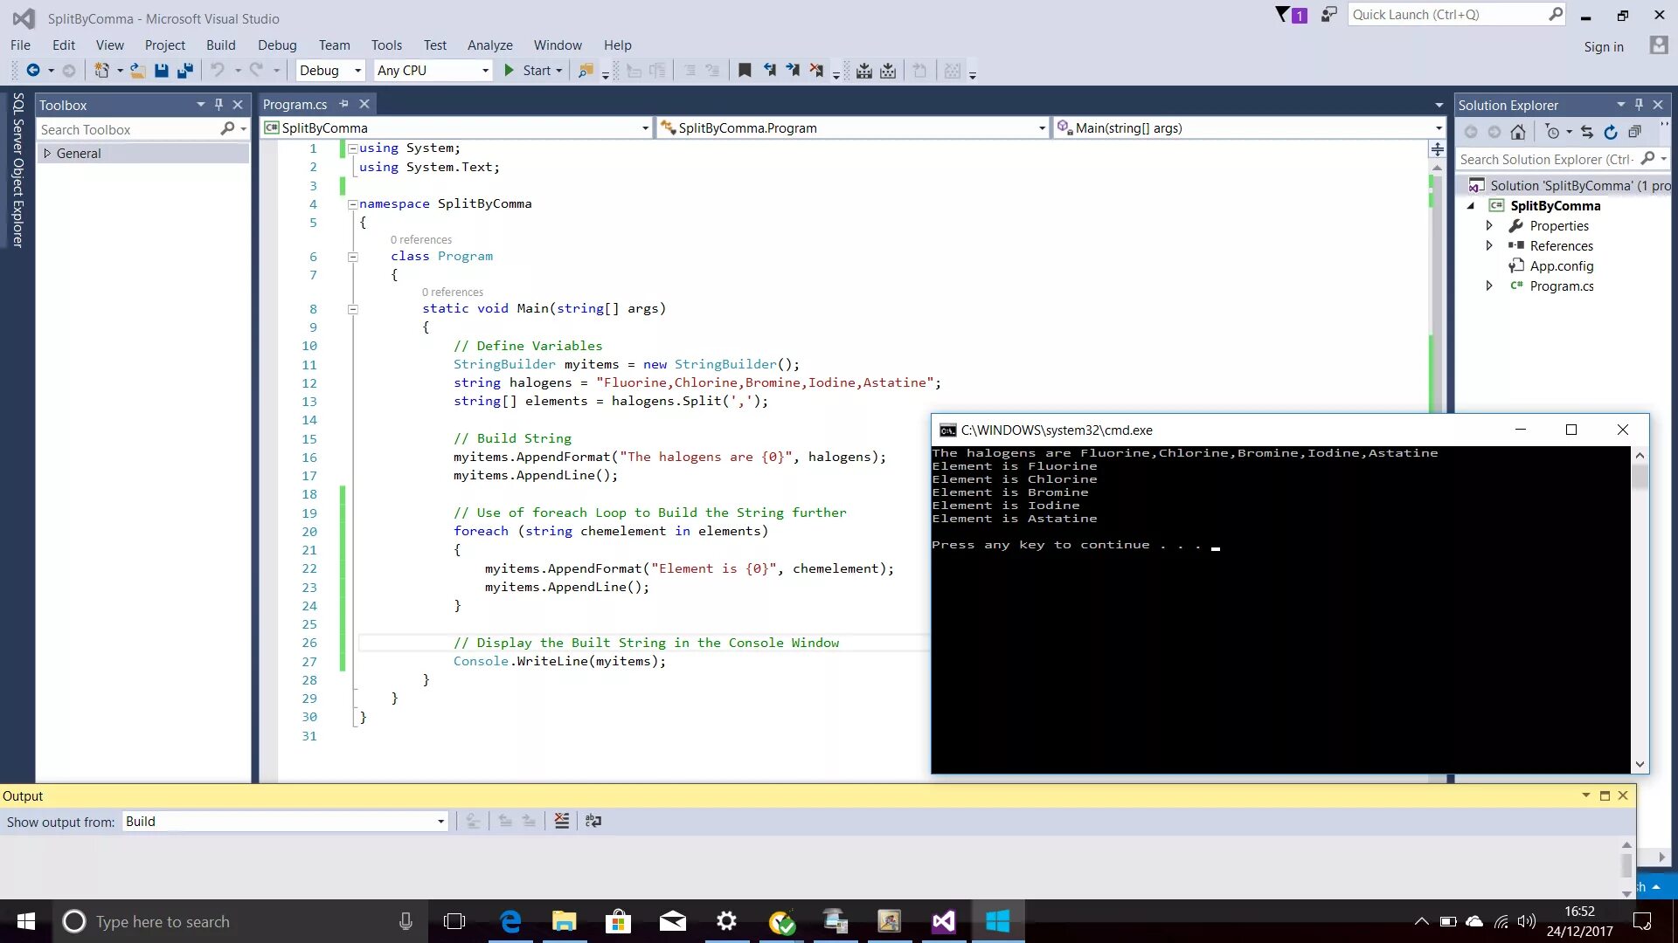
Task: Click the Navigate Backward toolbar icon
Action: click(x=32, y=71)
